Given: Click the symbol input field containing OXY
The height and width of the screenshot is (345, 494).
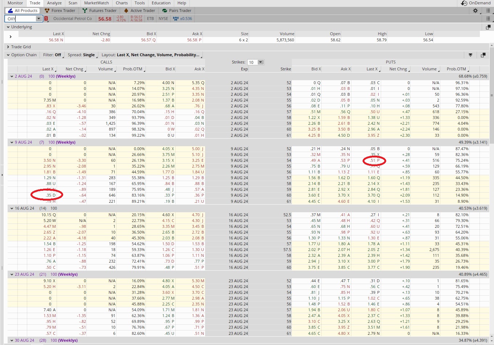Looking at the screenshot, I should tap(21, 19).
